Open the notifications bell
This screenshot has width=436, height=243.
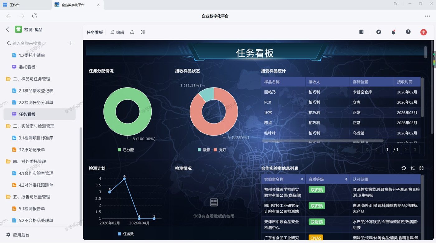[394, 32]
